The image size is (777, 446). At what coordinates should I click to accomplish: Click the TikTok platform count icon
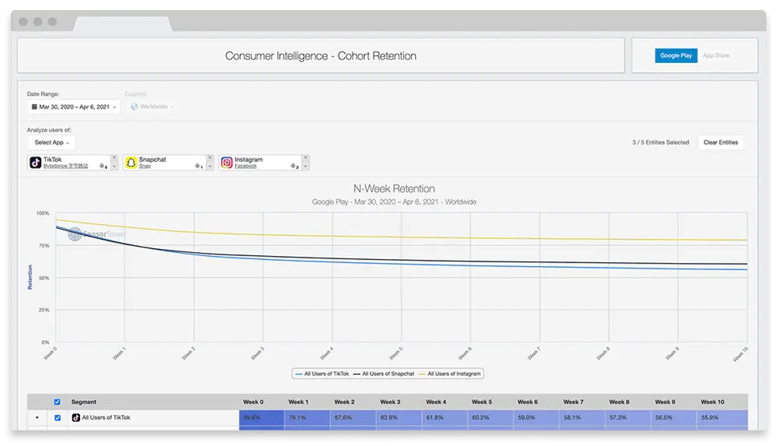[103, 166]
